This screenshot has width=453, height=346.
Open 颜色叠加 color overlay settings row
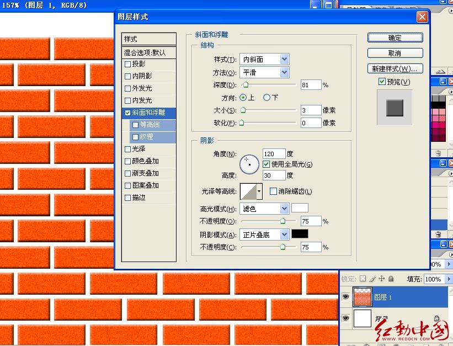pyautogui.click(x=149, y=161)
